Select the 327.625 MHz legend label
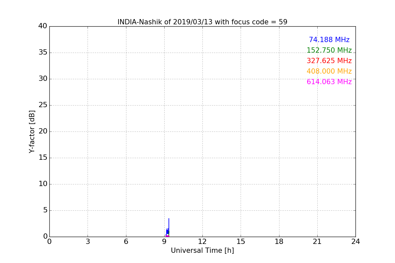395x263 pixels. [x=329, y=61]
